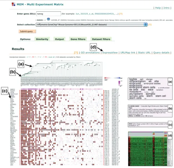Viewport: 174px width, 168px height.
Task: Click handpicked icon starting with red X
Action: point(34,57)
